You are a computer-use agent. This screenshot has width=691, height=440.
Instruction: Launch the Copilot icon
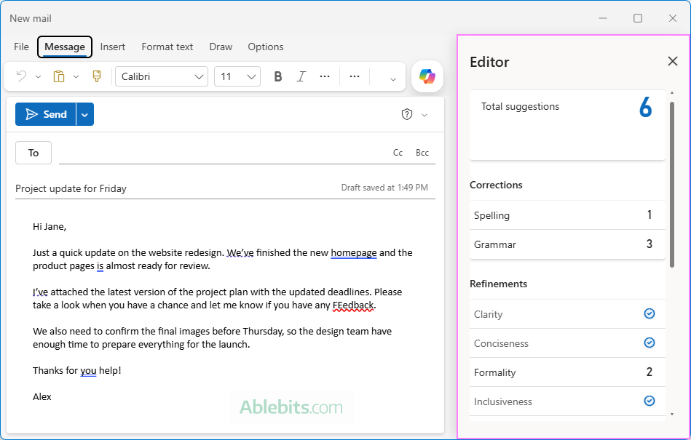(x=427, y=76)
